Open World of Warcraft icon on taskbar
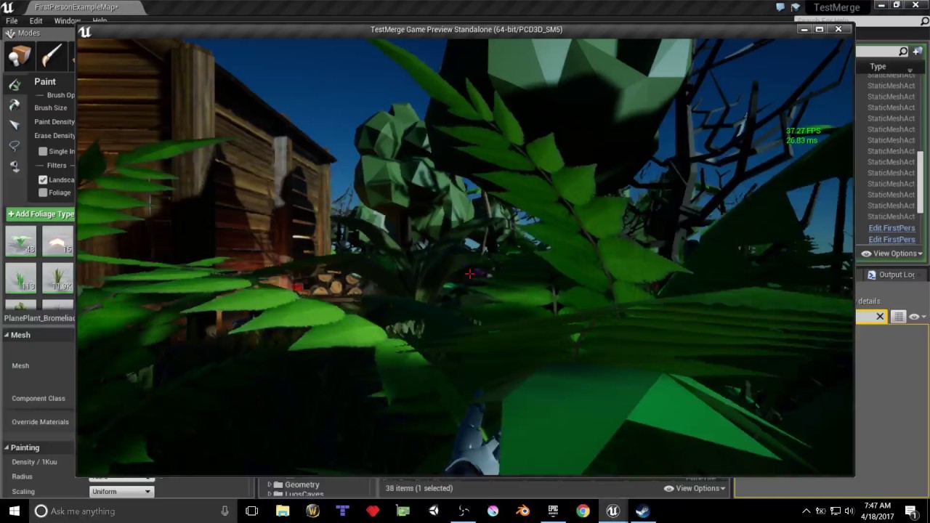Viewport: 930px width, 523px height. (x=313, y=511)
